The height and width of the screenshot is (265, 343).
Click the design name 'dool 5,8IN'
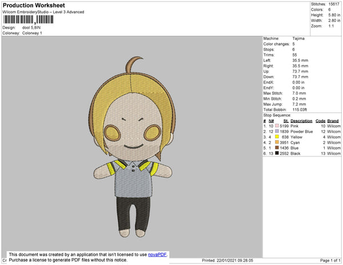31,27
